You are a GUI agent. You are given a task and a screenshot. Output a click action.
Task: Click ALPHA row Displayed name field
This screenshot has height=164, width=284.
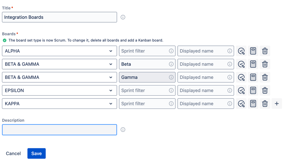click(x=202, y=51)
